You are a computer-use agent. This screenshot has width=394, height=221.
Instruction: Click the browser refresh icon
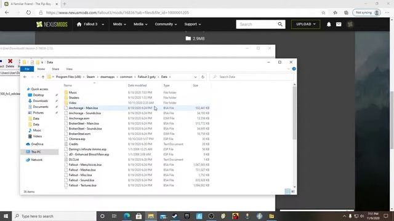28,12
